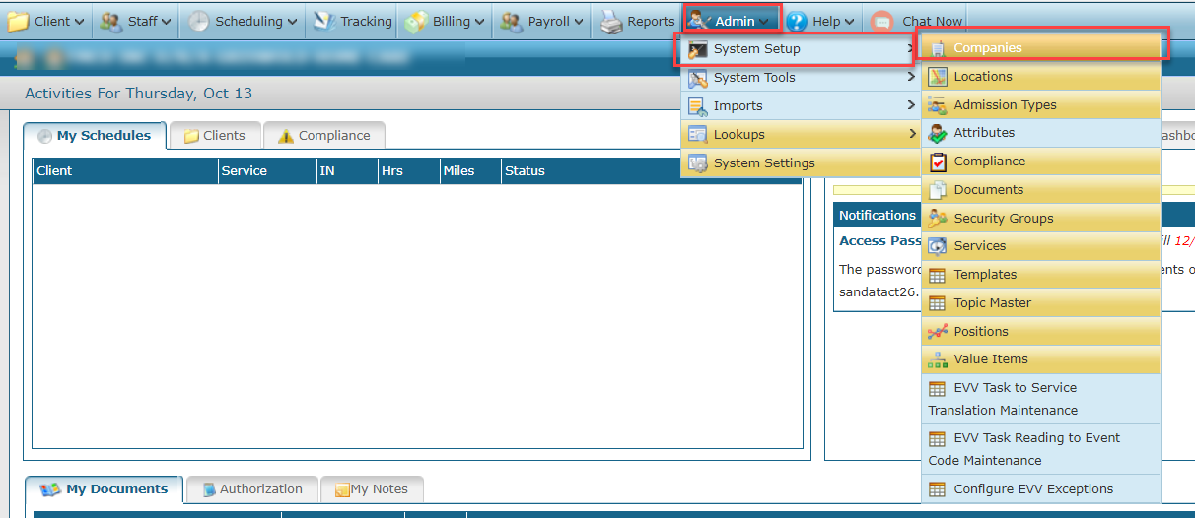Click the Reports printer icon

611,21
